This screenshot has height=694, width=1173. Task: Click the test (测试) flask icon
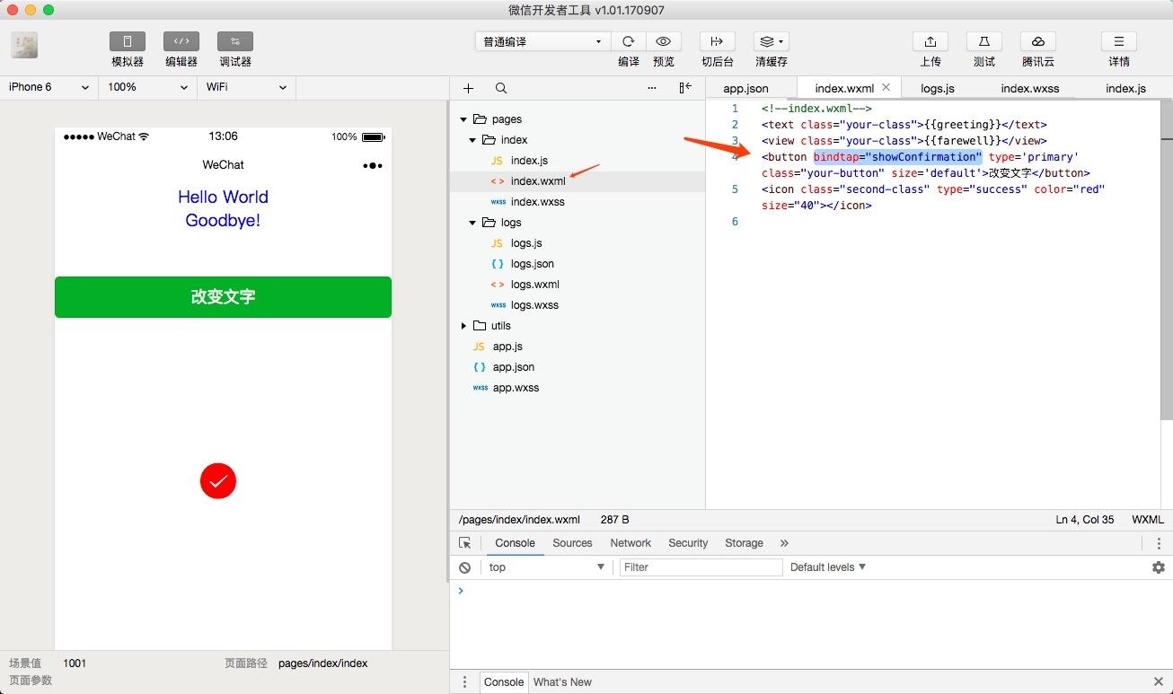pos(984,41)
